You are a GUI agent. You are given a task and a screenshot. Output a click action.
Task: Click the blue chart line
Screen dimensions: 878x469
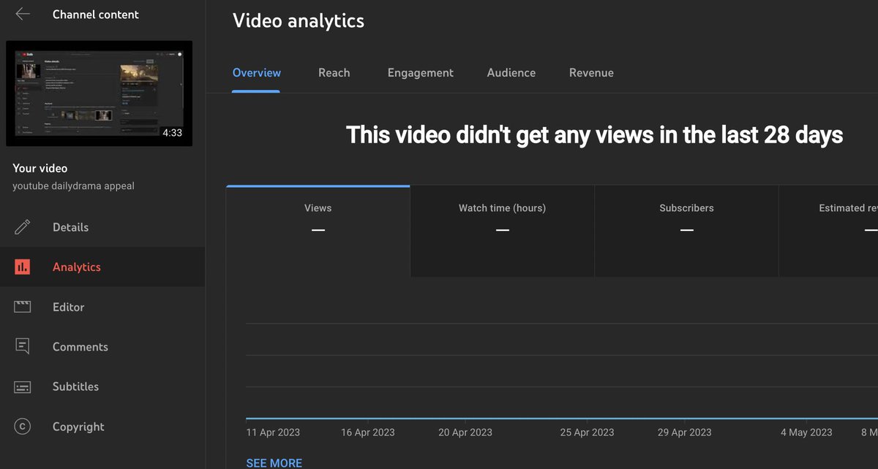pos(562,419)
